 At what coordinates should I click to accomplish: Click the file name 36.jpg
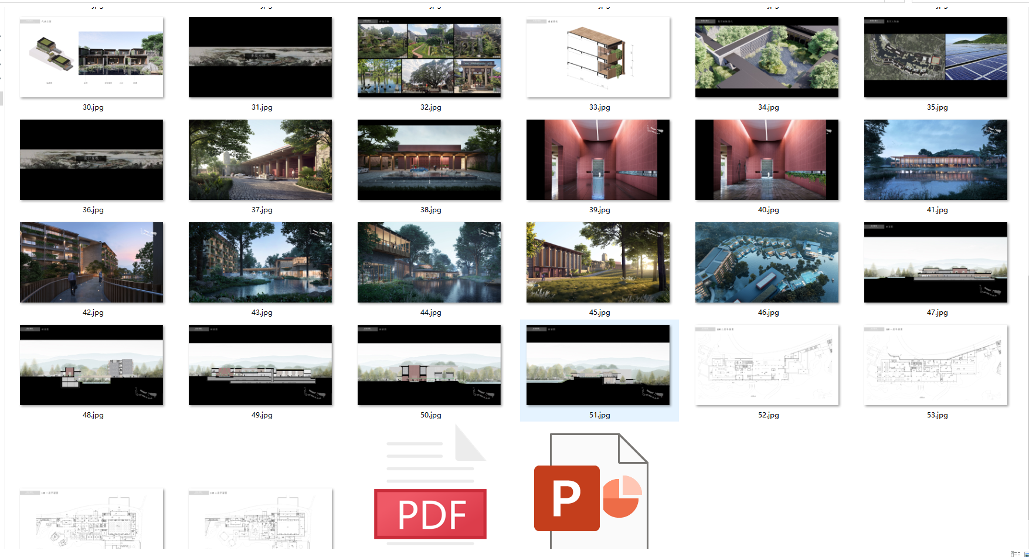[x=93, y=210]
